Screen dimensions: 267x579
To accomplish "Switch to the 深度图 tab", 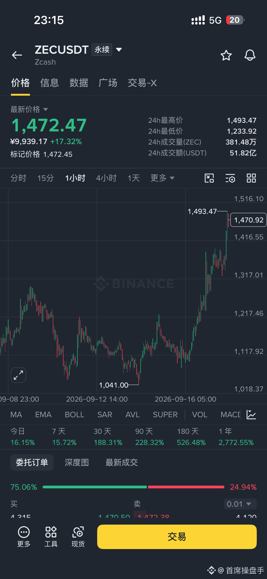I will coord(77,462).
